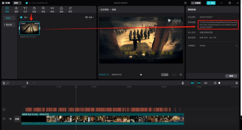Toggle auto-snap linkage in timeline
Image resolution: width=242 pixels, height=130 pixels.
199,83
